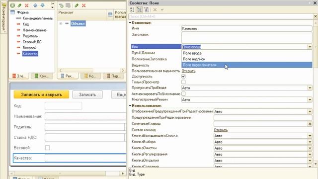The image size is (318, 179).
Task: Open the ПропускатьПриВводе dropdown
Action: (x=310, y=88)
